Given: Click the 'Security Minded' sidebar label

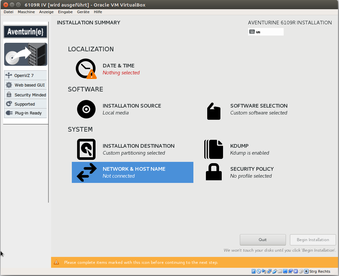Looking at the screenshot, I should click(x=30, y=95).
